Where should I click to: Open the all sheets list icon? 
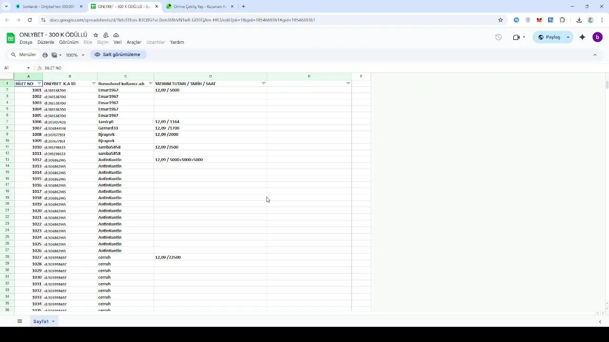coord(20,322)
